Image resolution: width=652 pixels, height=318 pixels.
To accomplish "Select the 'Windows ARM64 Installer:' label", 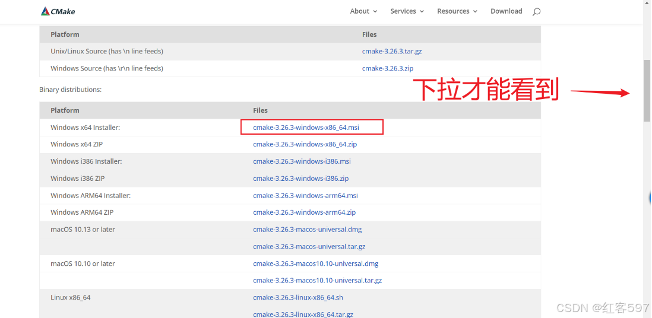I will point(90,195).
